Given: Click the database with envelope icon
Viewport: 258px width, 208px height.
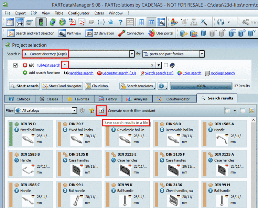Looking at the screenshot, I should click(232, 33).
